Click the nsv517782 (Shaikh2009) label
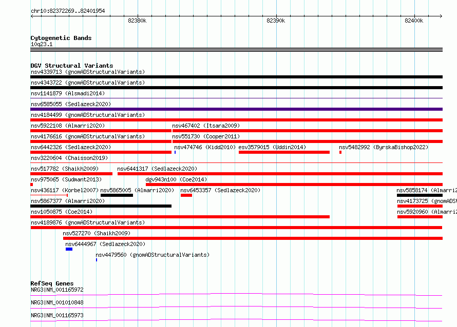This screenshot has width=457, height=327. (x=65, y=169)
